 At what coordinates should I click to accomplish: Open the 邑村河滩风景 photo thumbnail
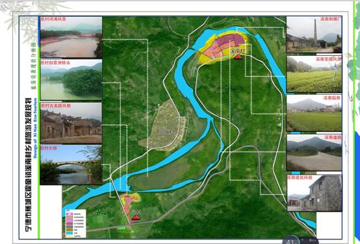pos(71,37)
